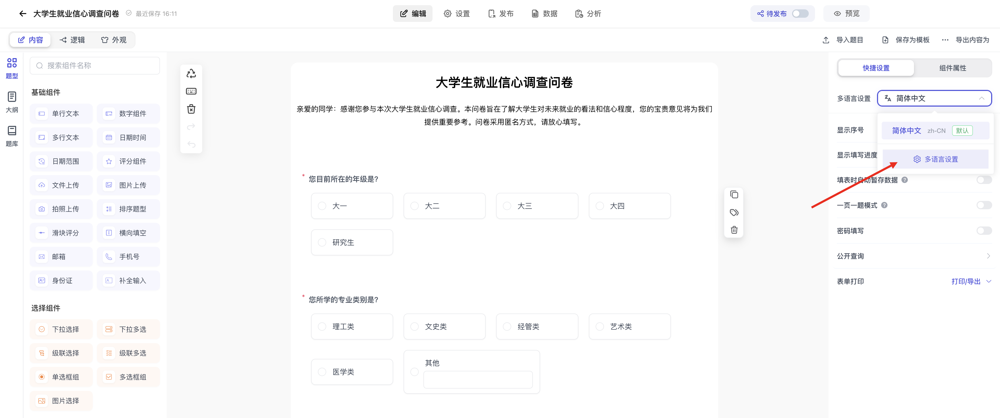This screenshot has height=418, width=1000.
Task: Add a 日期时间 component
Action: click(x=128, y=137)
